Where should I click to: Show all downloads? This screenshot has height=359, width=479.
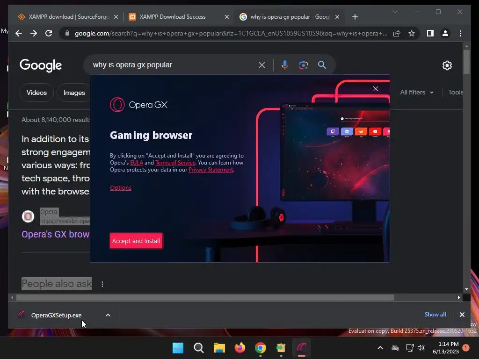click(x=435, y=315)
